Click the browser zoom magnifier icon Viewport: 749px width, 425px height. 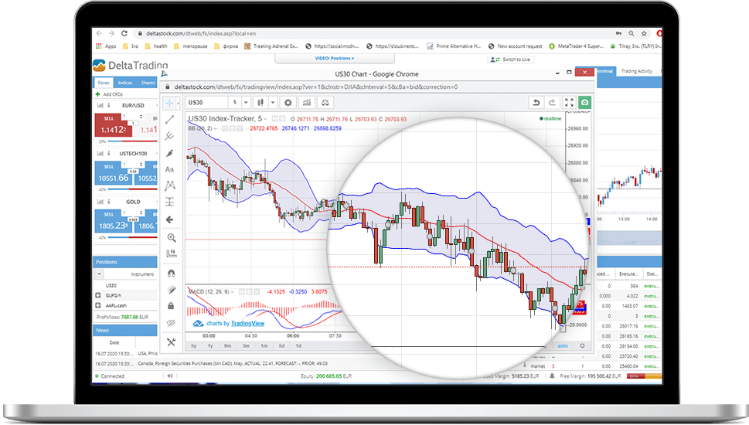point(631,33)
